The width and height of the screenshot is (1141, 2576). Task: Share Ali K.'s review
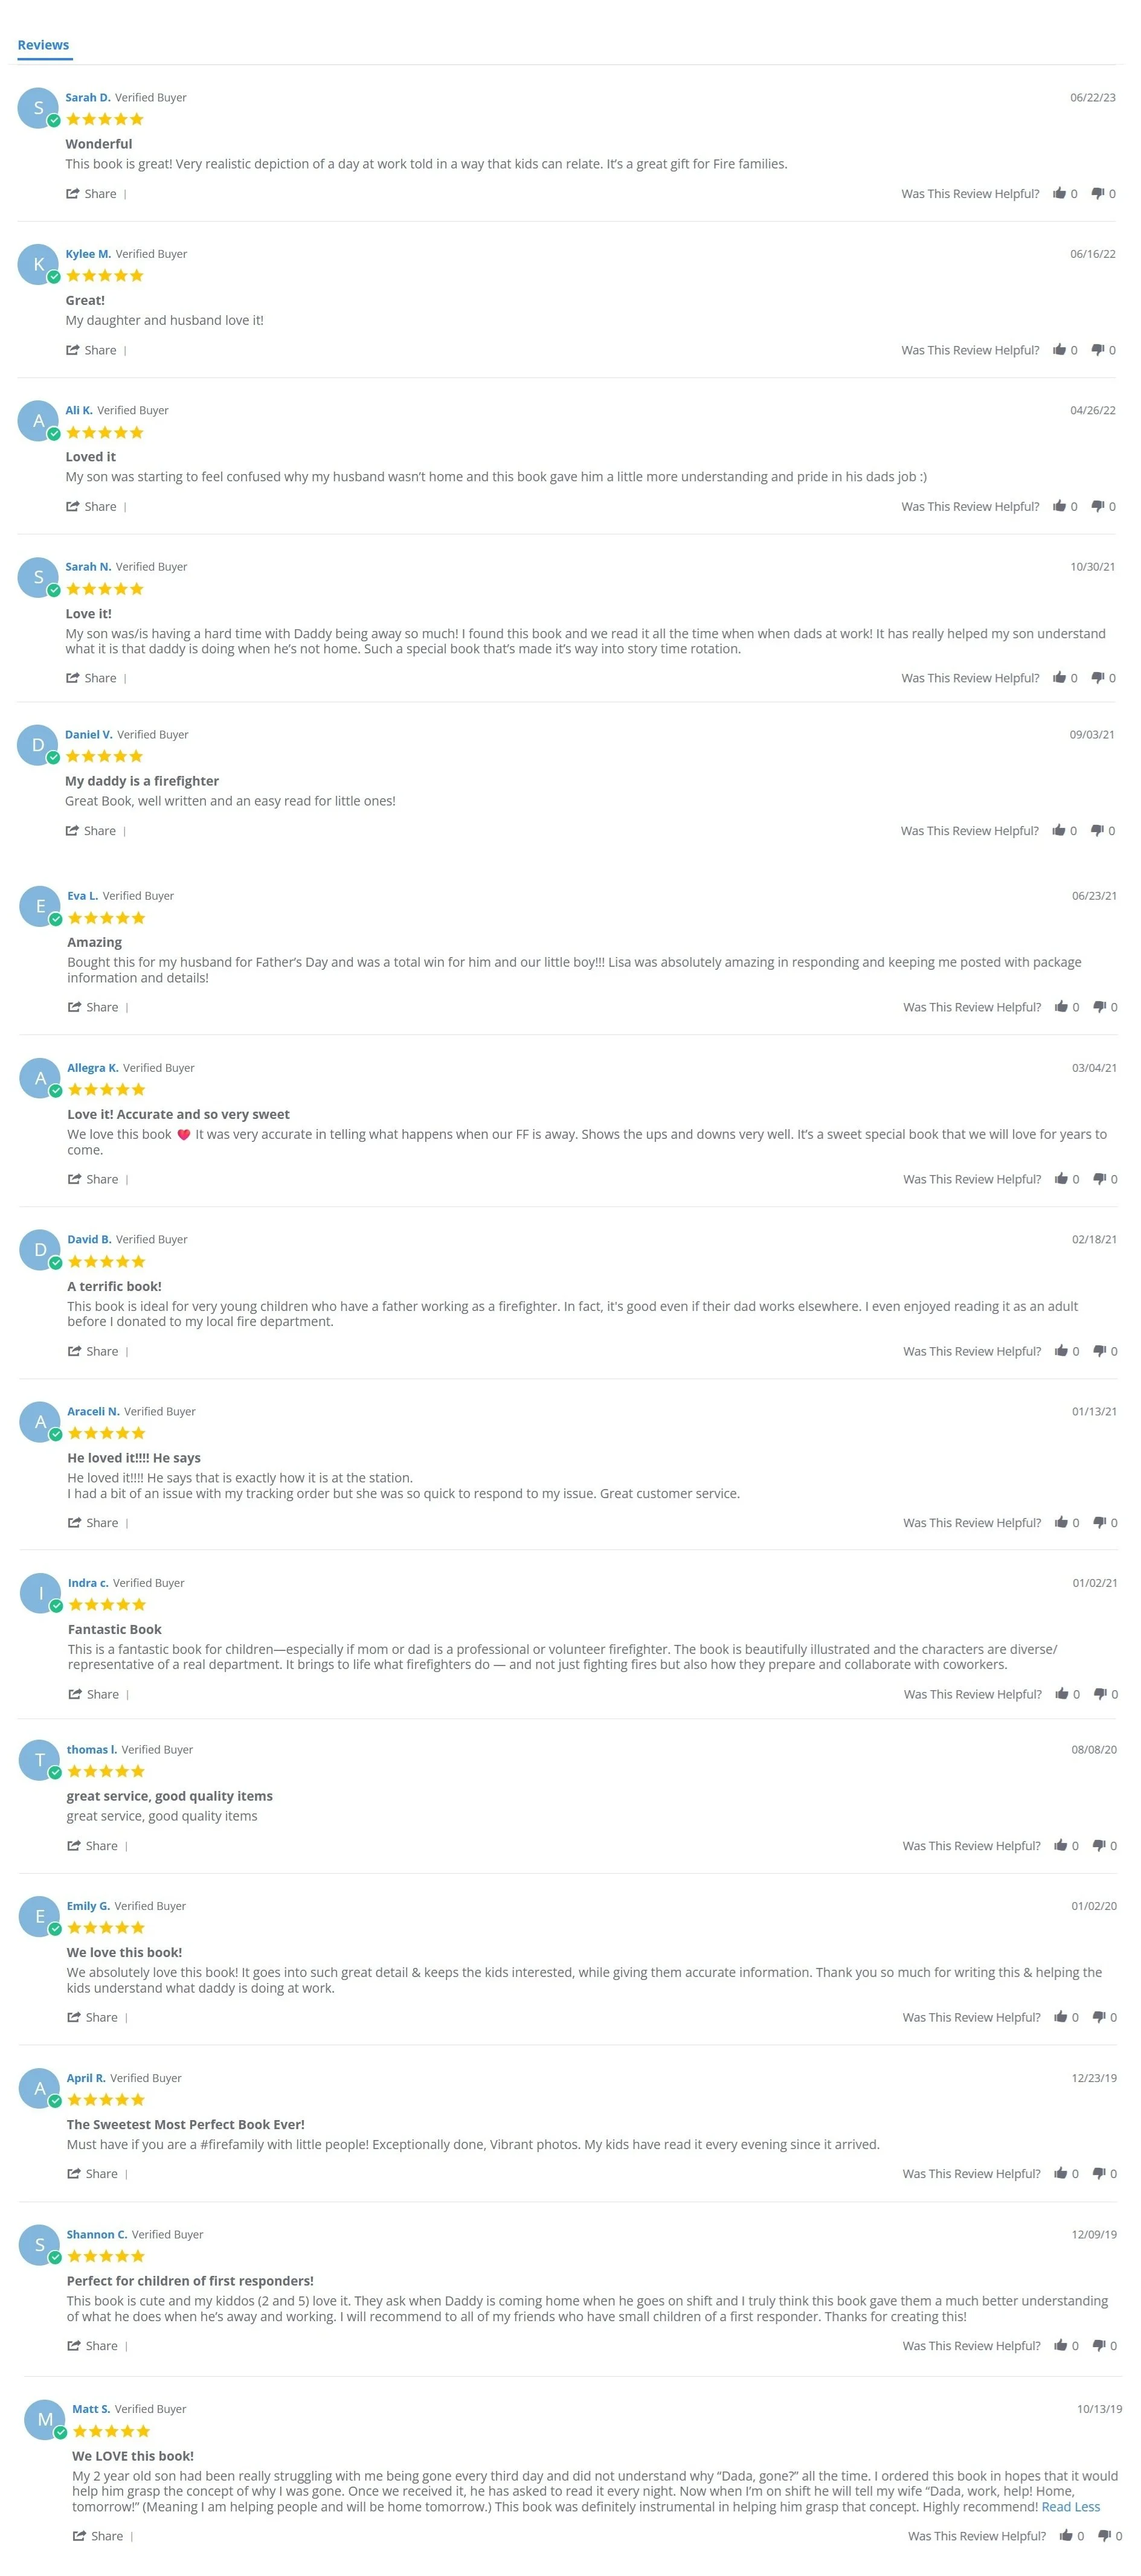coord(91,506)
